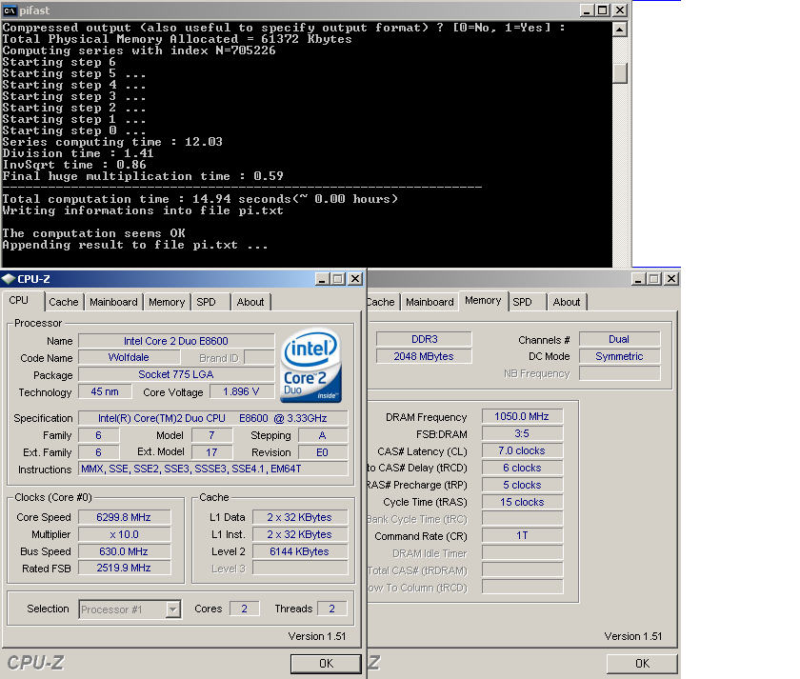
Task: Click the Package value Socket 775 LGA
Action: pyautogui.click(x=176, y=374)
